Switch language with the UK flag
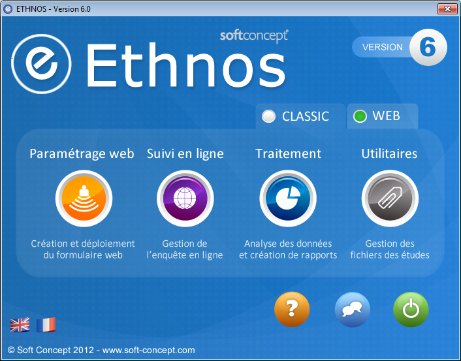 tap(20, 325)
